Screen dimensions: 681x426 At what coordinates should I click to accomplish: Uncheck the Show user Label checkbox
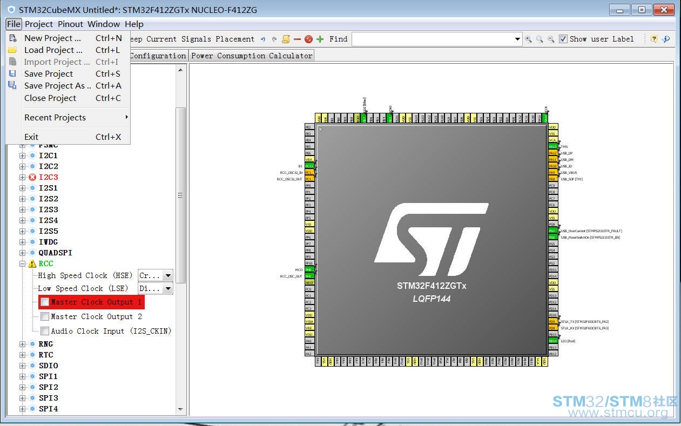click(563, 39)
